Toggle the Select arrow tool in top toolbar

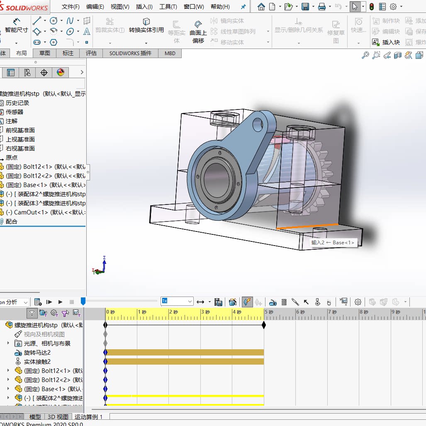pyautogui.click(x=355, y=7)
